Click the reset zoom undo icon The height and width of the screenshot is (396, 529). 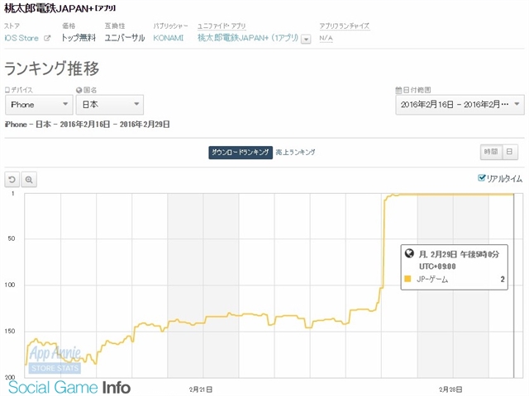(12, 180)
